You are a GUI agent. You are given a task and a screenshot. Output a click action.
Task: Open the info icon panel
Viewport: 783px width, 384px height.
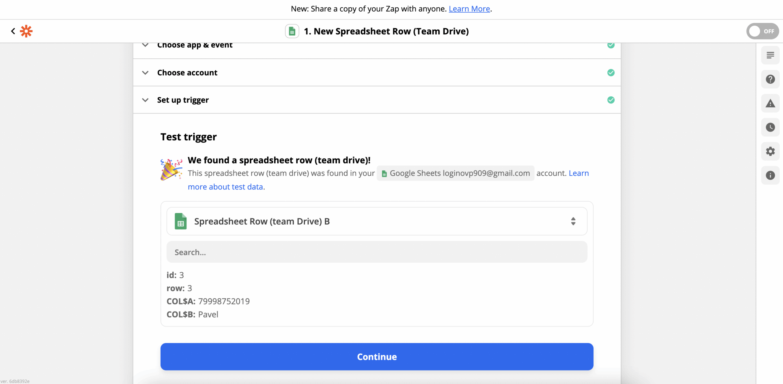(x=770, y=175)
